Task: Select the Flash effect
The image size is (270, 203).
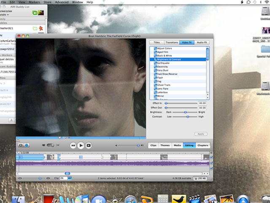Action: pyautogui.click(x=178, y=78)
